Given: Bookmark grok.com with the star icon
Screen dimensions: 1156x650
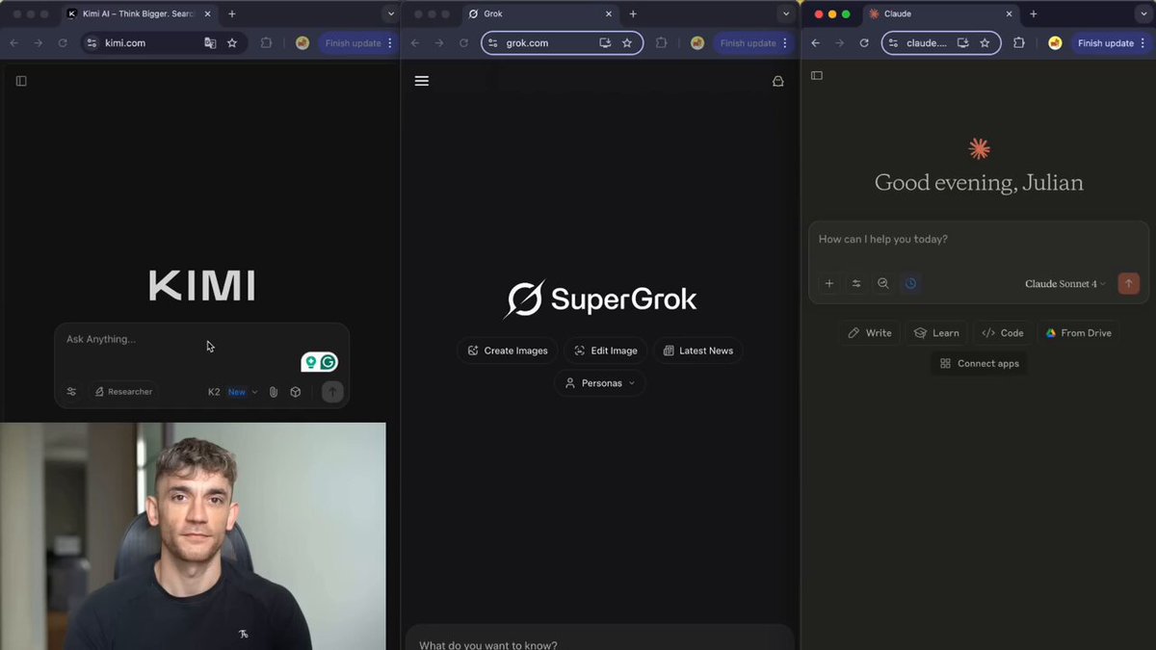Looking at the screenshot, I should pyautogui.click(x=627, y=43).
